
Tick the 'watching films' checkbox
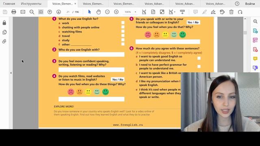coord(123,31)
